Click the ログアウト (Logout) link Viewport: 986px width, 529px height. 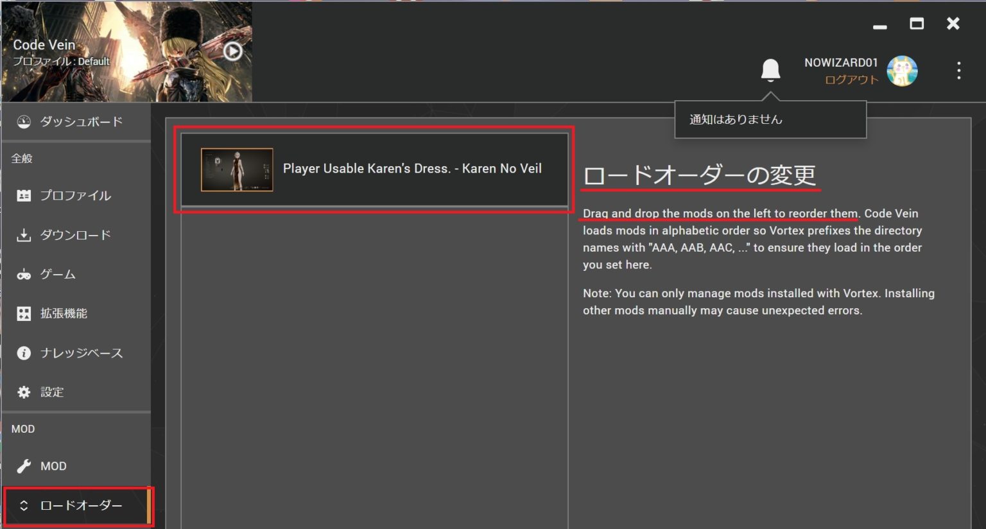click(x=851, y=80)
